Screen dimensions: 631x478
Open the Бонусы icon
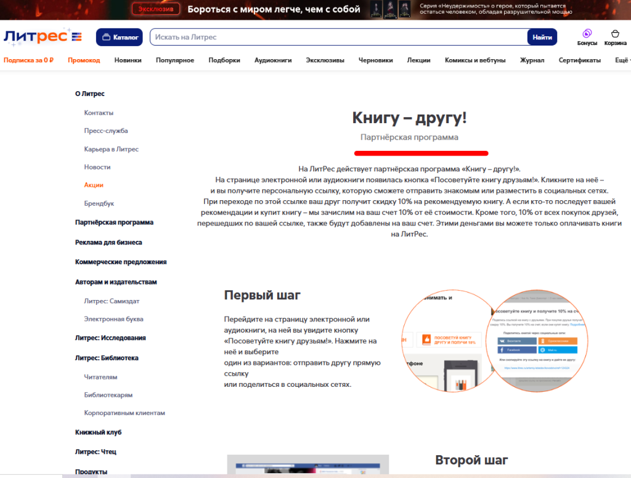[587, 37]
